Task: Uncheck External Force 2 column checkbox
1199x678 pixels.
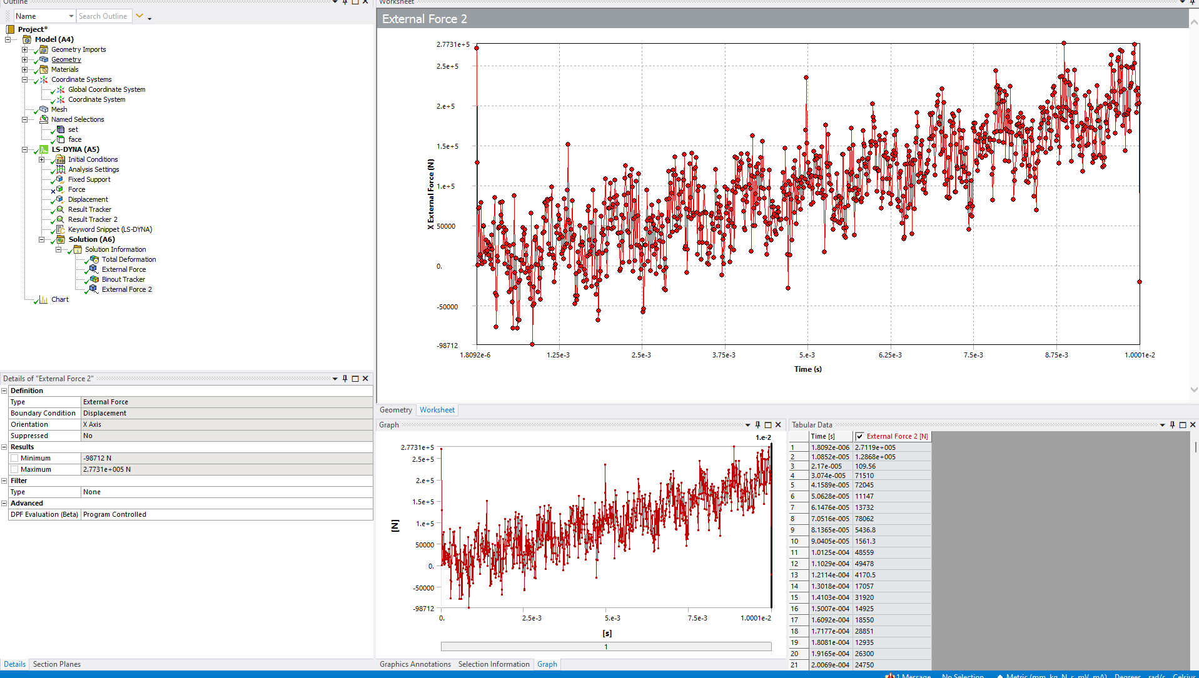Action: (x=860, y=436)
